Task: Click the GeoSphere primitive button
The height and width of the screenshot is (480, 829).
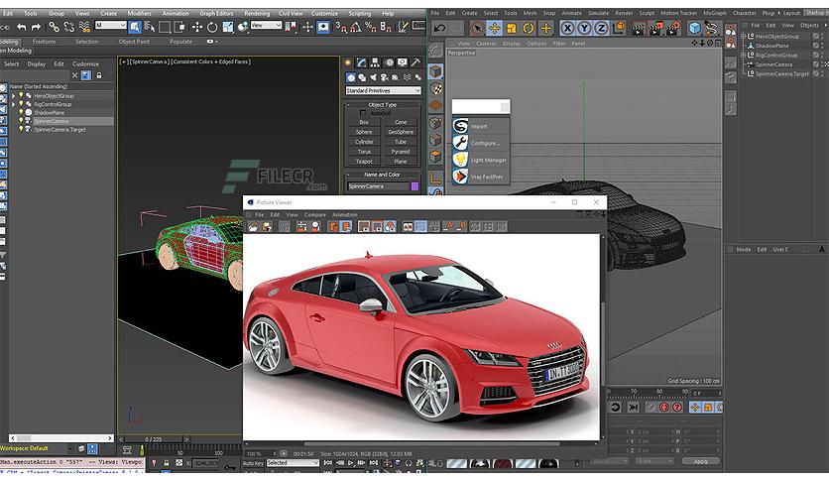Action: [x=401, y=132]
